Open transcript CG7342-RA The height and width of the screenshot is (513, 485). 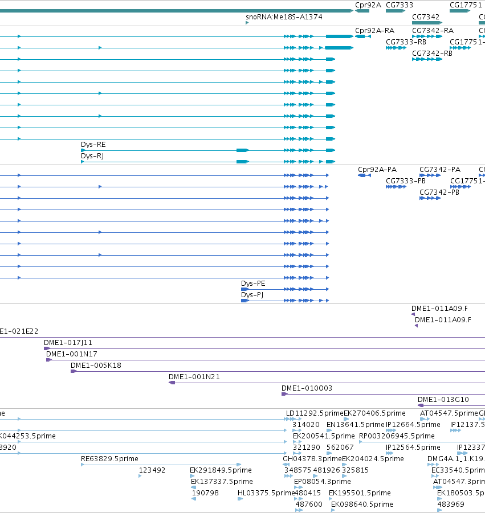pyautogui.click(x=433, y=30)
